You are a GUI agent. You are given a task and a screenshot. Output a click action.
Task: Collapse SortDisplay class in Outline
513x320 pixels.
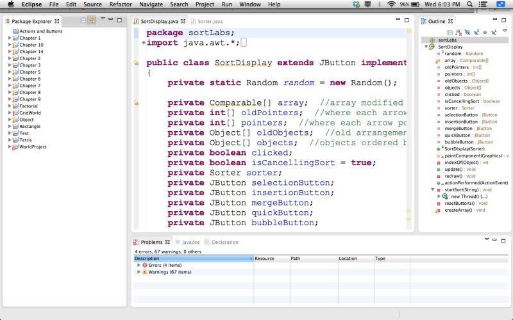[426, 47]
